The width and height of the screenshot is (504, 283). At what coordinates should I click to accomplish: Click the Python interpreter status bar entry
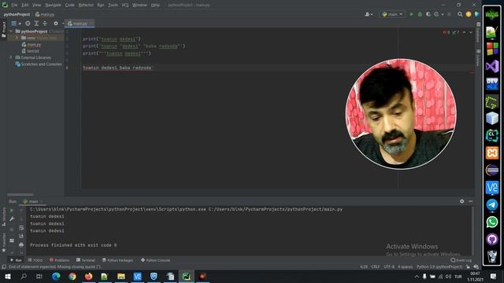point(439,267)
